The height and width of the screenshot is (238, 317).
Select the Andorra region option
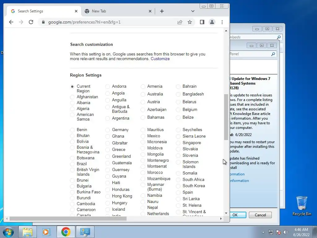coord(107,87)
